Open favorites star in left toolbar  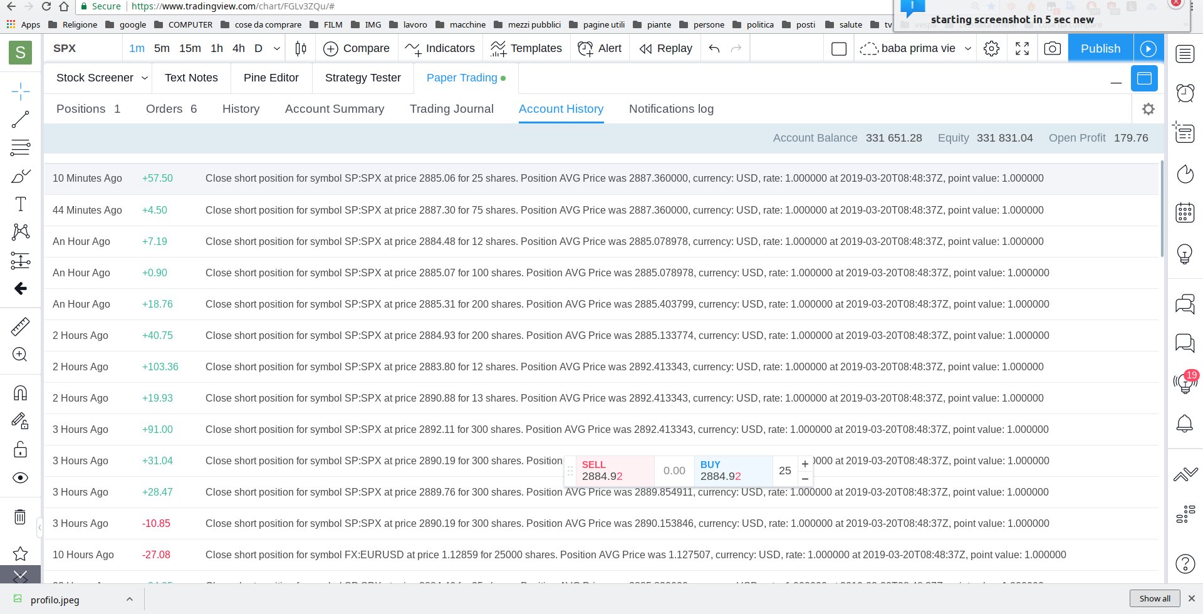(20, 554)
